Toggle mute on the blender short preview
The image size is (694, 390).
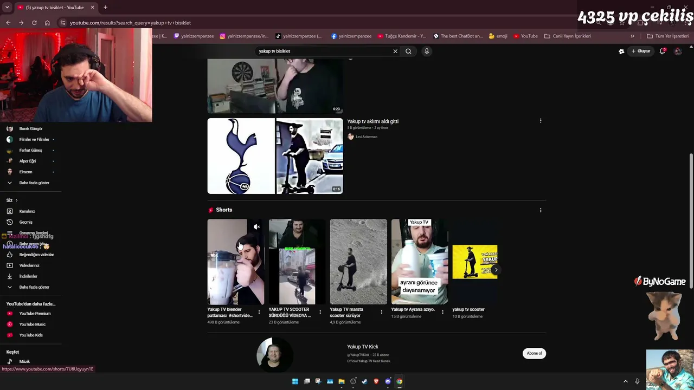[x=256, y=227]
